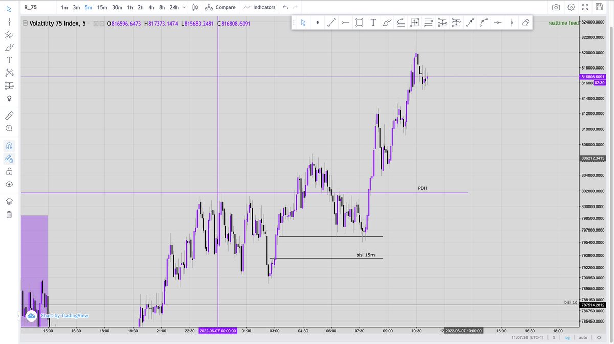Collapse the Volatility 75 Index legend

(24, 23)
